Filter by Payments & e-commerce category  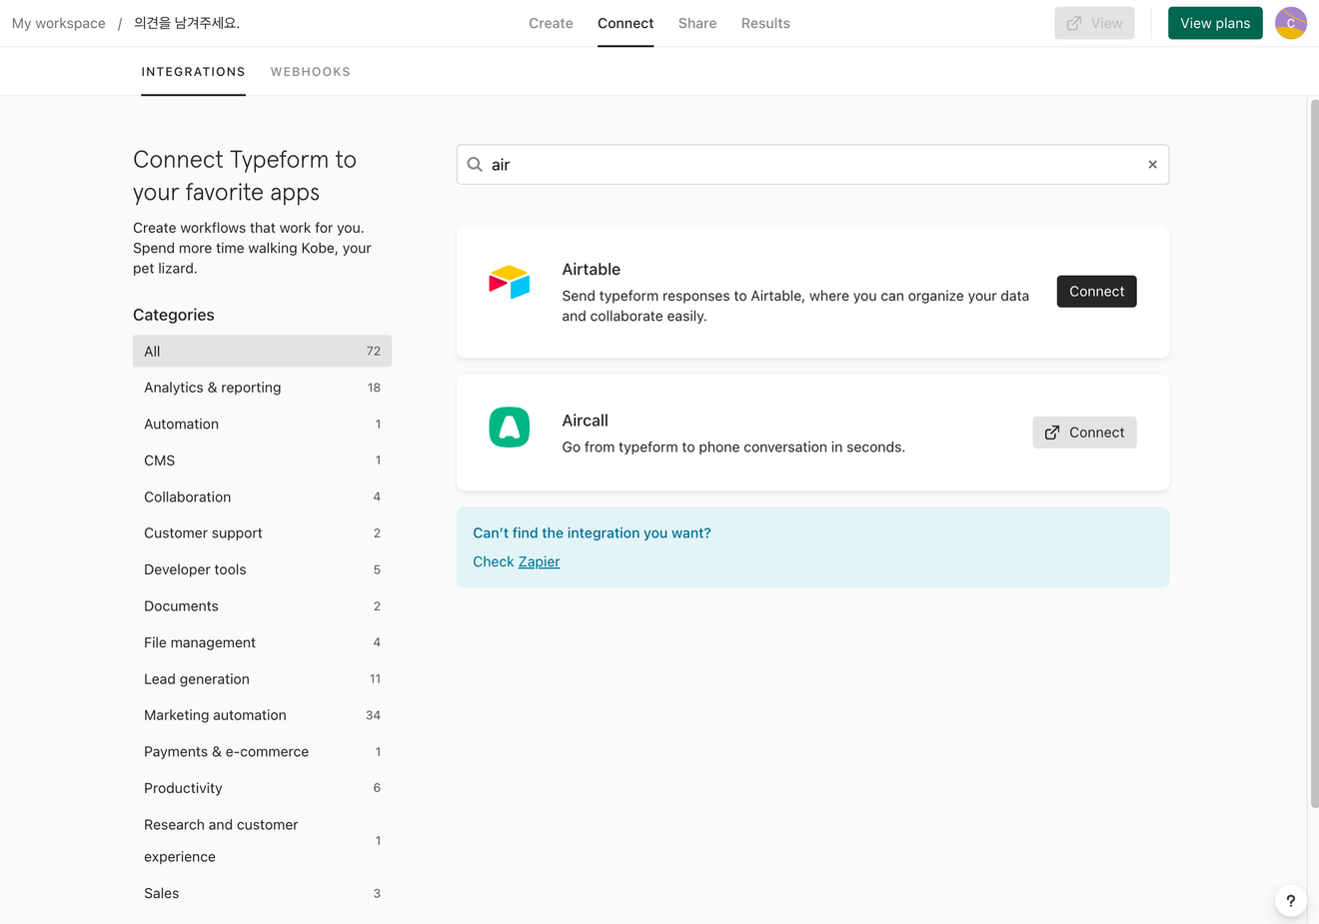pos(262,752)
